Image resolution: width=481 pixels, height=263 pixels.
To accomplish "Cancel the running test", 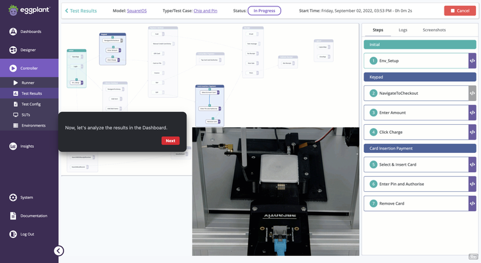I will 460,11.
